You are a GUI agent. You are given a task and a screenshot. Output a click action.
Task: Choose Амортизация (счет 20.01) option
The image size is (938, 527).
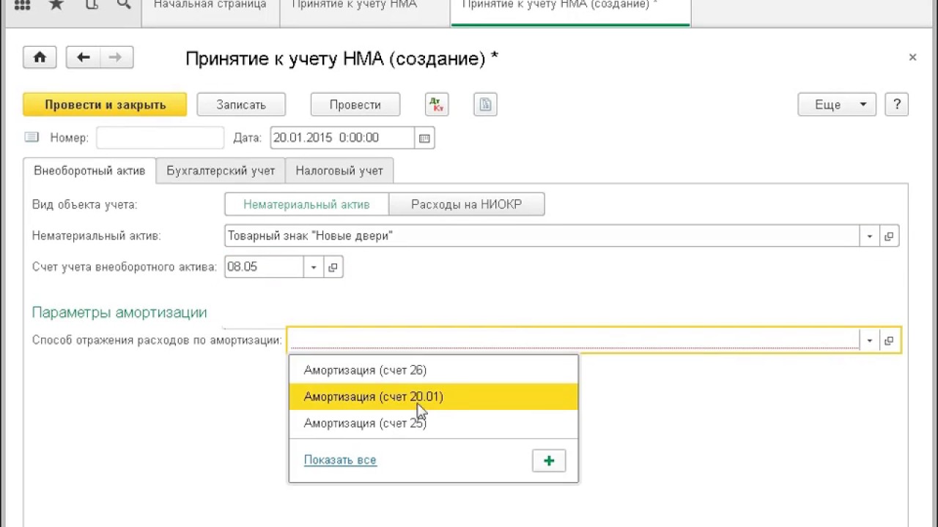[433, 397]
